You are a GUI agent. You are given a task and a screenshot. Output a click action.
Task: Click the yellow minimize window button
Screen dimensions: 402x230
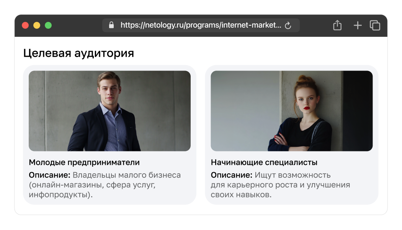click(x=37, y=25)
